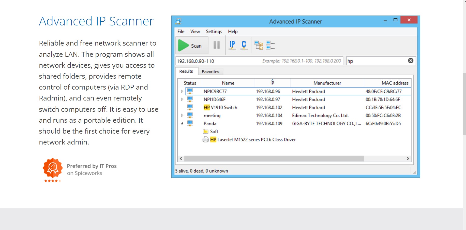Switch to the Favorites tab
The image size is (466, 230).
pyautogui.click(x=211, y=72)
